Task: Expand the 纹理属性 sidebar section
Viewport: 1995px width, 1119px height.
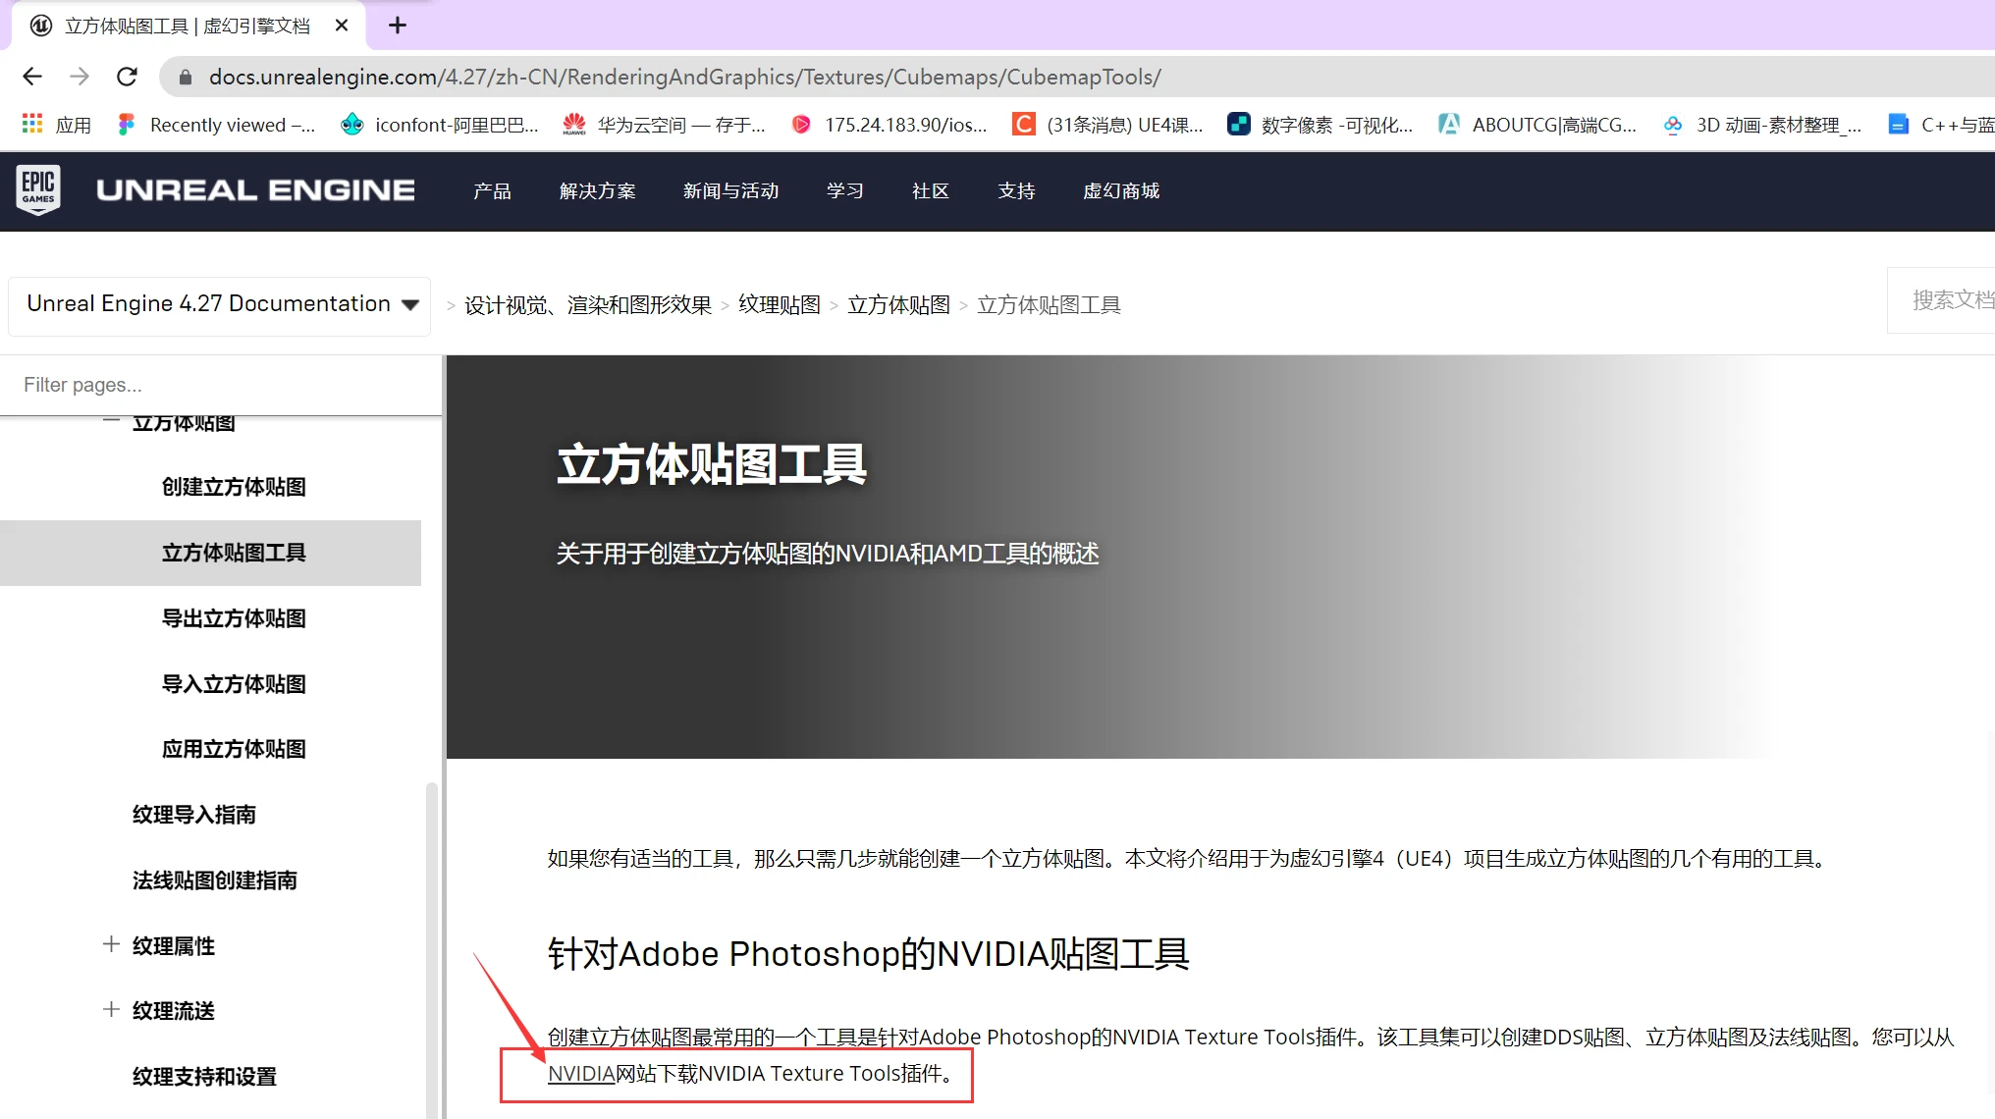Action: (111, 944)
